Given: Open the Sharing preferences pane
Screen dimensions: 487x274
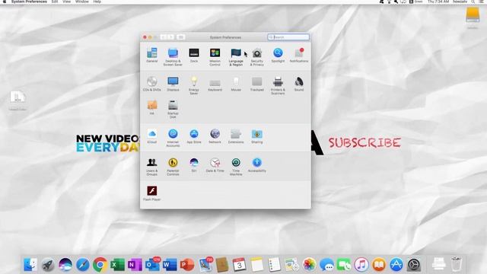Looking at the screenshot, I should click(257, 136).
